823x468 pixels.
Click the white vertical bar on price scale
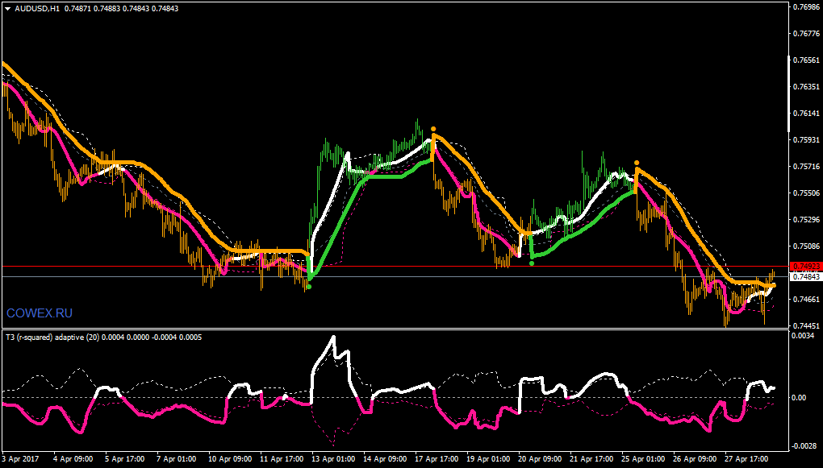(789, 93)
